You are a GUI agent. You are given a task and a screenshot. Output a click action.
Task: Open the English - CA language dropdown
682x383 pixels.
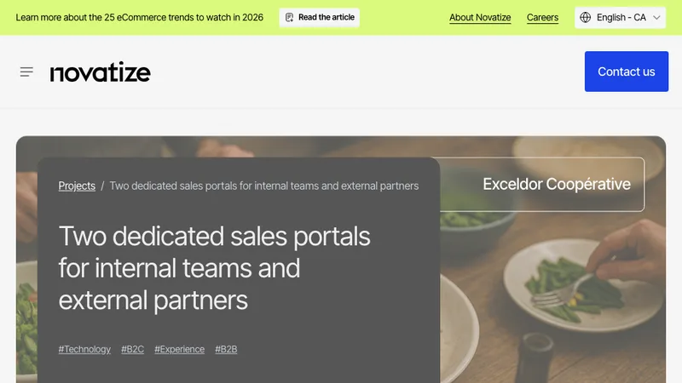click(x=620, y=17)
